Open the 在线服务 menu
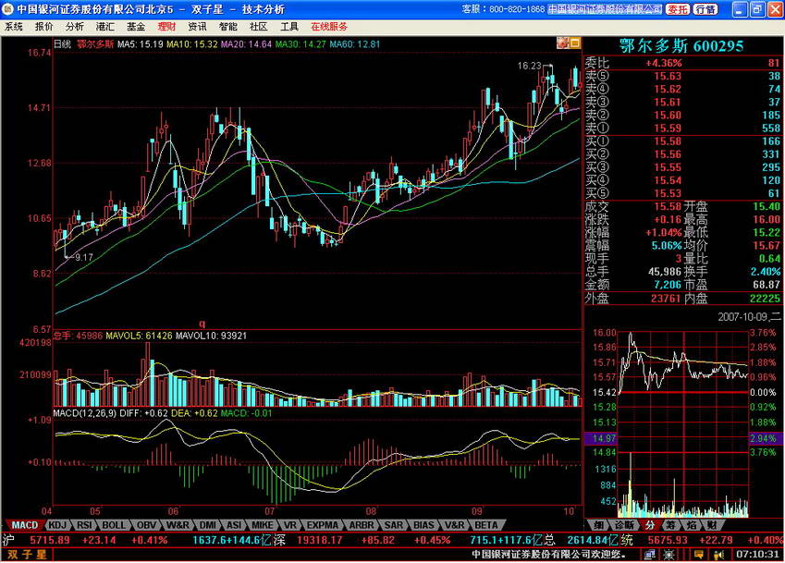 point(329,27)
